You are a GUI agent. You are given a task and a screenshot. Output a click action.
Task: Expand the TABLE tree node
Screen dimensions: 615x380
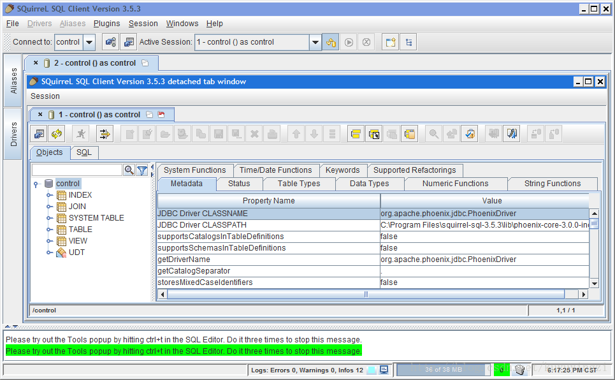coord(49,230)
